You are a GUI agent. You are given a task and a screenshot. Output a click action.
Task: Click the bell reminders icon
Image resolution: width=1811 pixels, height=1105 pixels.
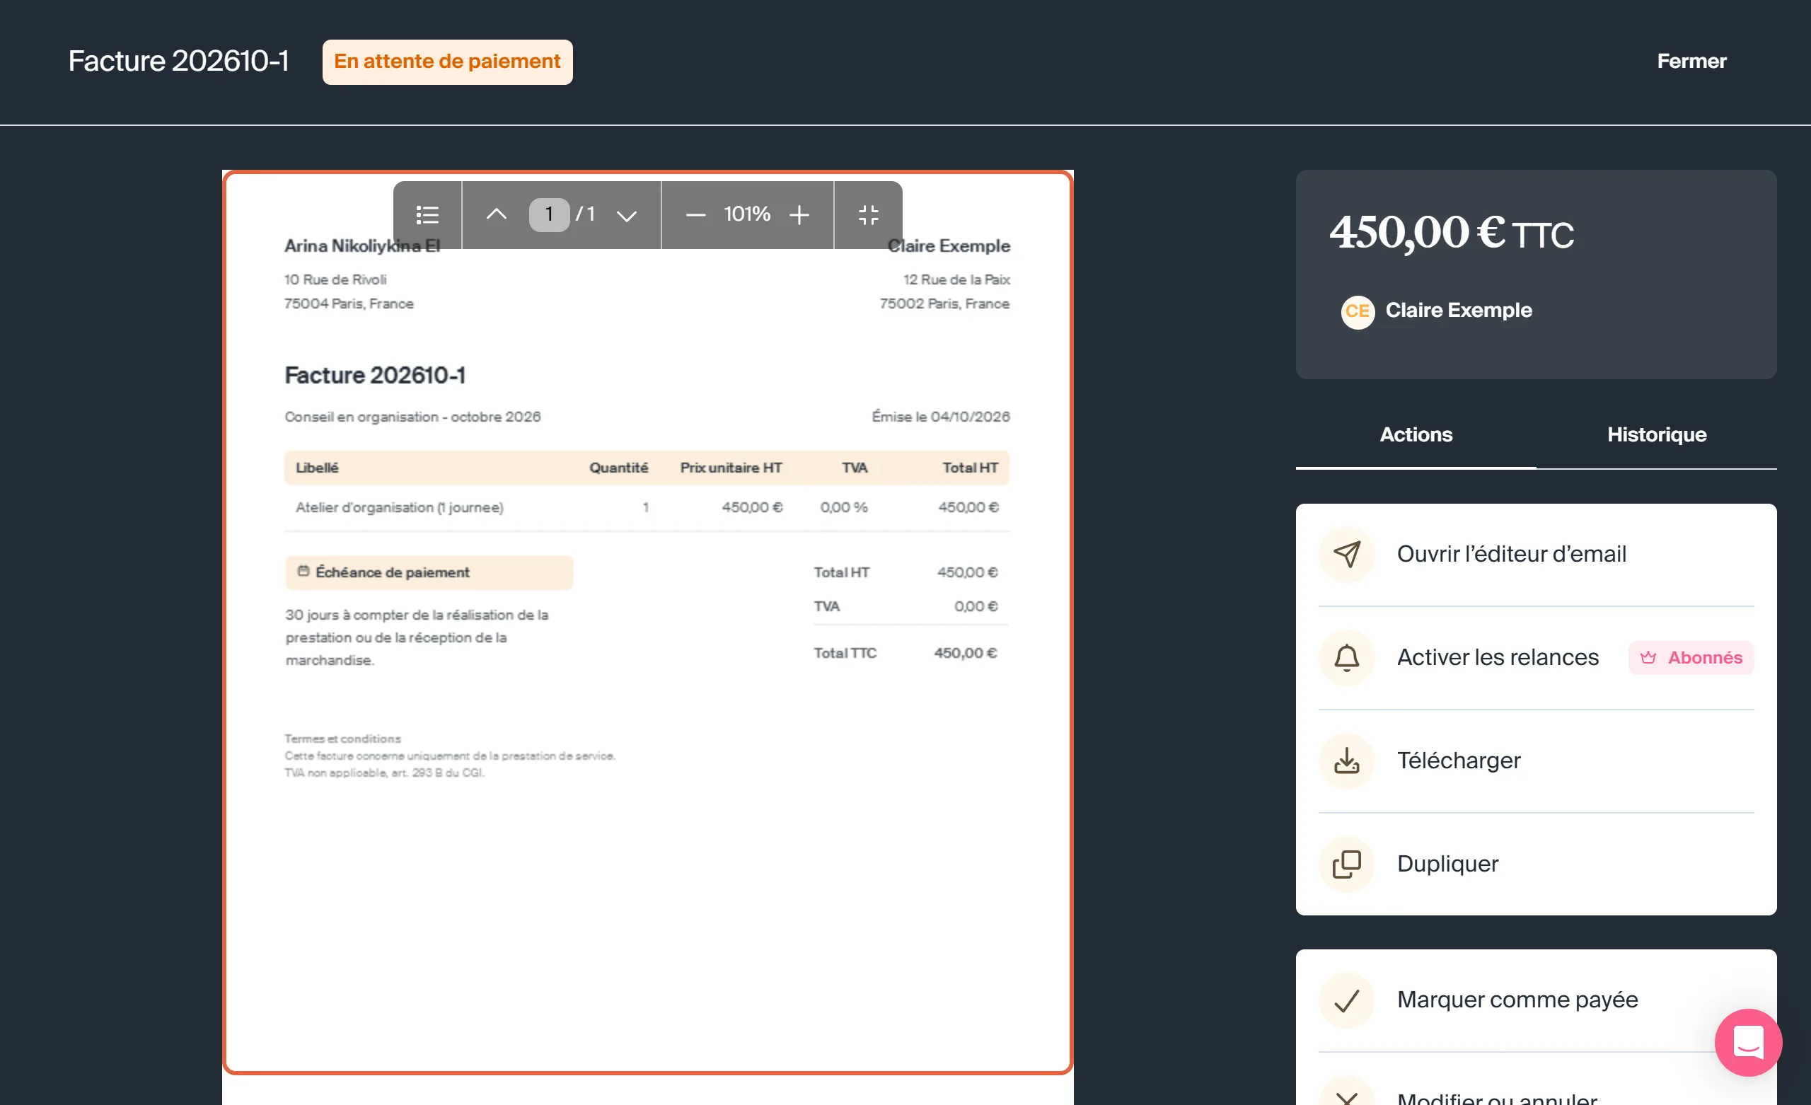pyautogui.click(x=1346, y=657)
